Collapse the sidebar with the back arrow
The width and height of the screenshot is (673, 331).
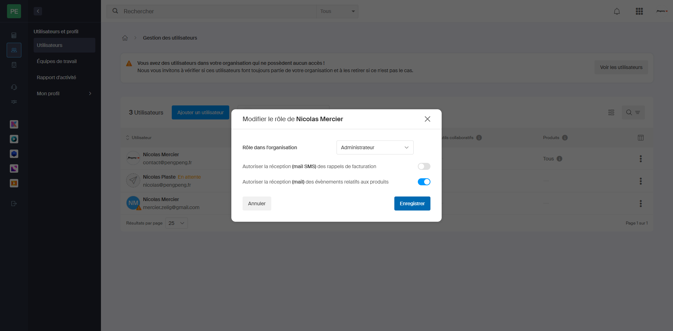38,11
